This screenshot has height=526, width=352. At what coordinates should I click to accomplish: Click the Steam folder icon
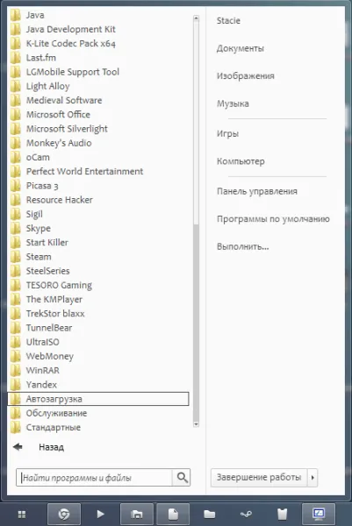tap(16, 257)
